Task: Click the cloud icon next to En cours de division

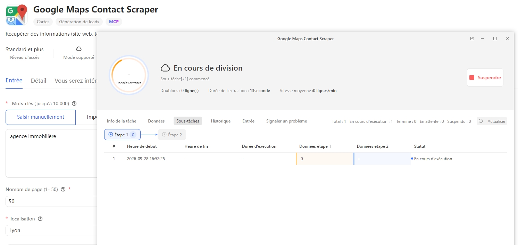Action: pos(165,68)
